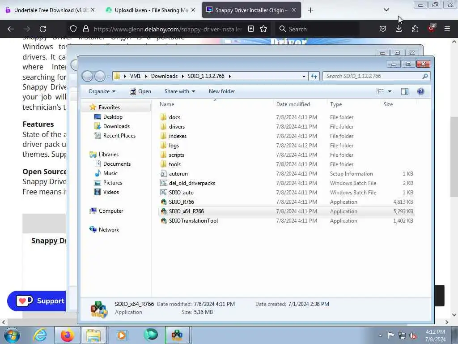Click the uBlock extension icon with badge
458x344 pixels.
[431, 28]
